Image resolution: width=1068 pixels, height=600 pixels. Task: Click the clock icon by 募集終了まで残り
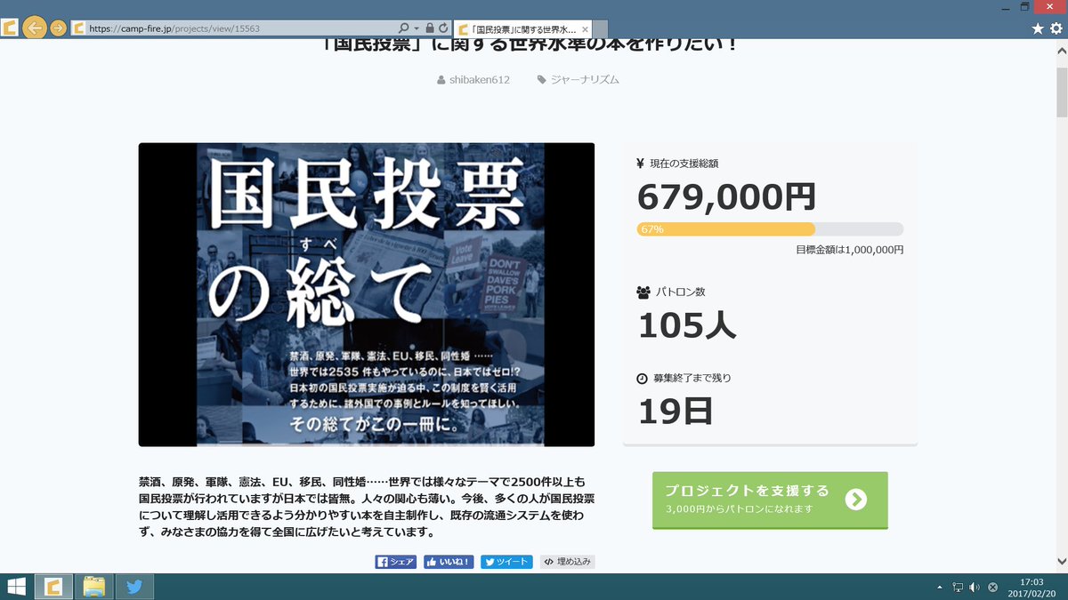643,378
